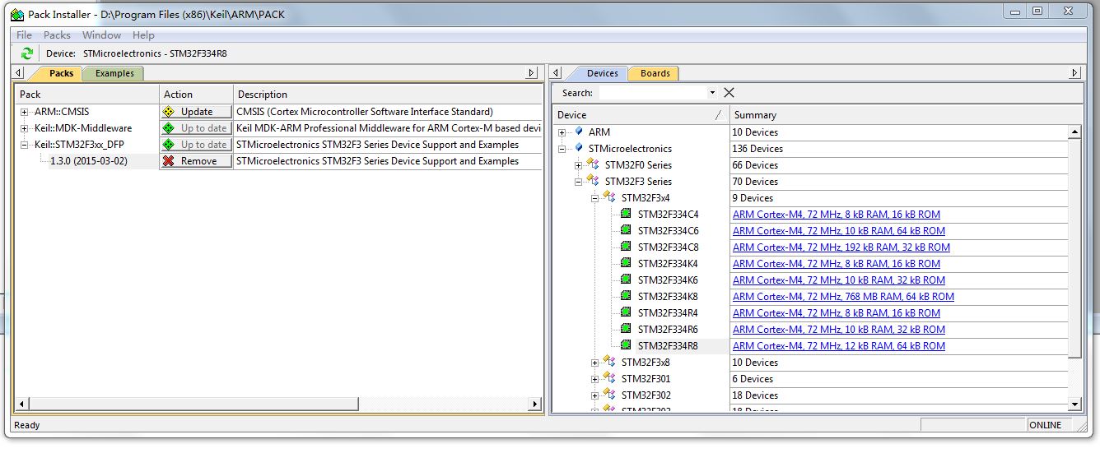The height and width of the screenshot is (453, 1100).
Task: Click the Pack Installer title bar app icon
Action: point(17,14)
